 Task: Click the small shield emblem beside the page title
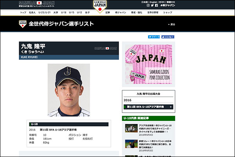click(x=23, y=24)
